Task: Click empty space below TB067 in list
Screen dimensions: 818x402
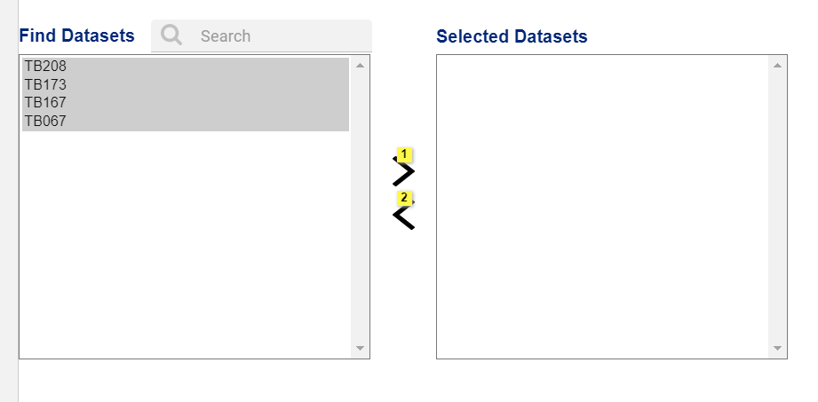Action: click(x=186, y=244)
